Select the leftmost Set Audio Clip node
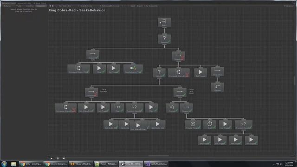Viewport: 297px width, 167px height. pos(111,125)
